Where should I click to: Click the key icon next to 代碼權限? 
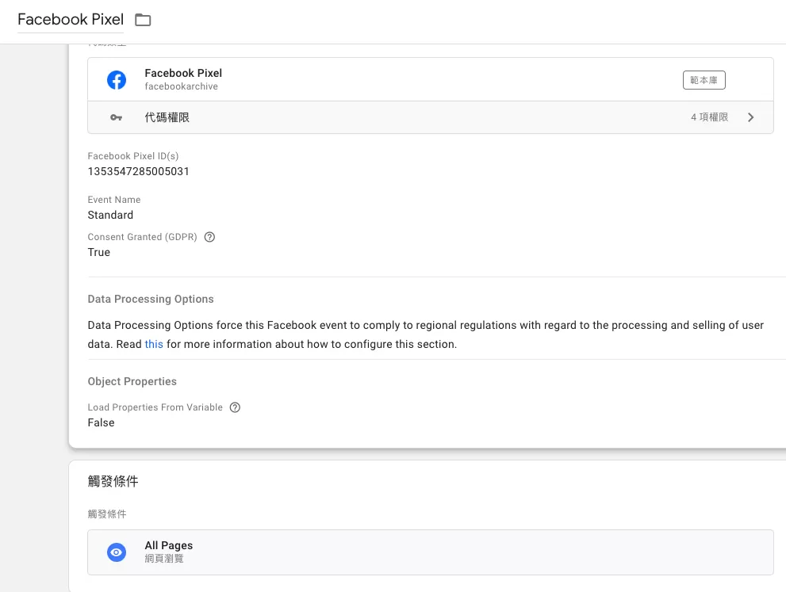(117, 117)
